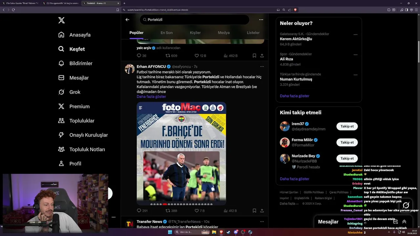
Task: Open a new browser tab
Action: [124, 3]
